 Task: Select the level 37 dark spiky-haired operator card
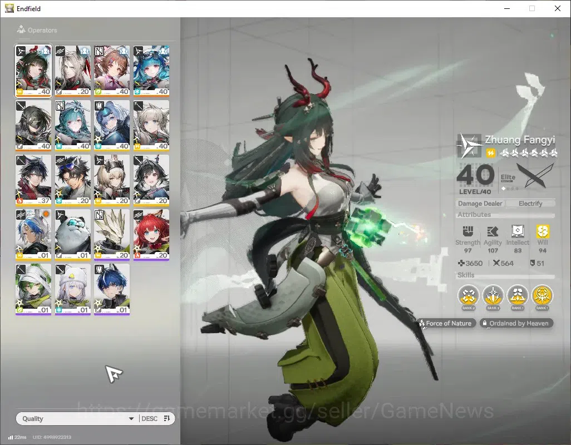coord(33,180)
